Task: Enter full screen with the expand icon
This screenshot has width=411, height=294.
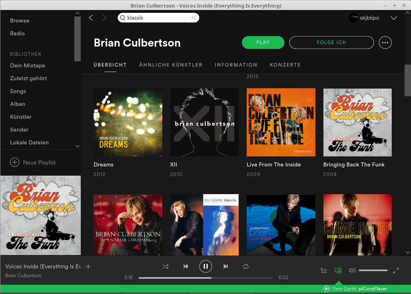Action: 396,270
